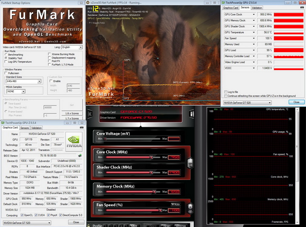The height and width of the screenshot is (227, 306).
Task: Expand the GPU Core Clock sensor dropdown
Action: pyautogui.click(x=254, y=14)
